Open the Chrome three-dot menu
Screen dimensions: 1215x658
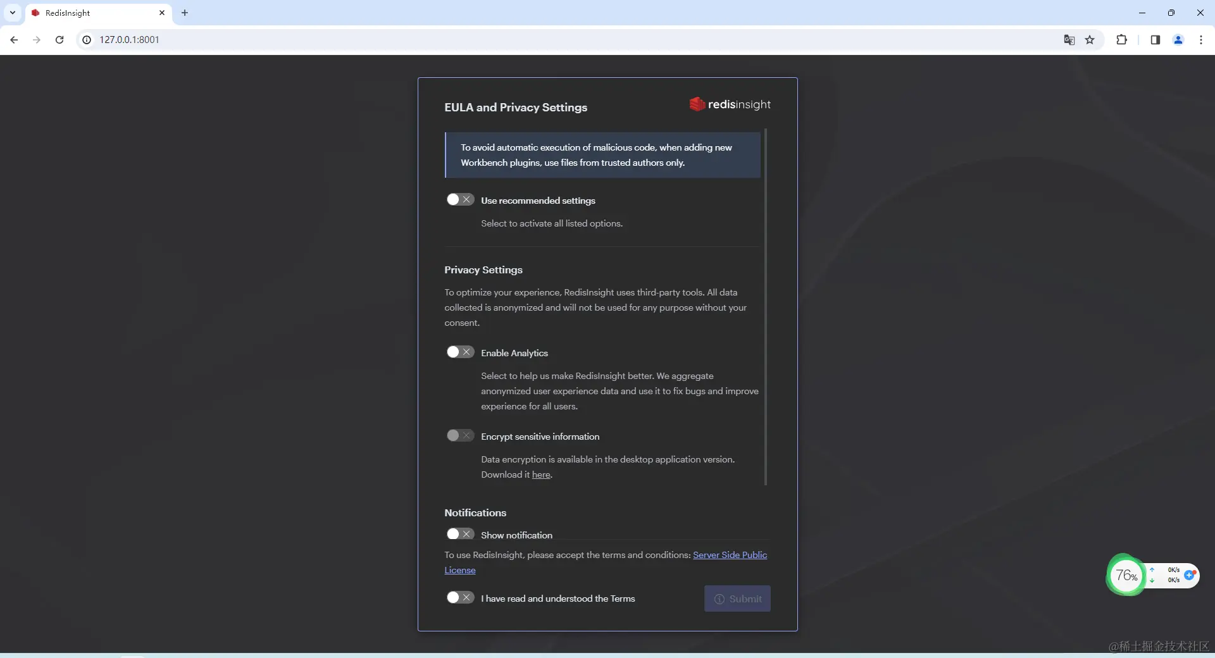point(1201,39)
